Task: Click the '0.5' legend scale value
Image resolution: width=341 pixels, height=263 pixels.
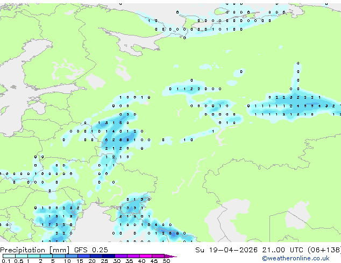Action: point(19,261)
